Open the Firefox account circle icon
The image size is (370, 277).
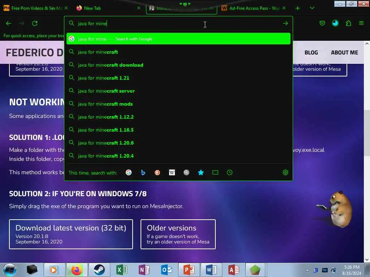[x=335, y=23]
